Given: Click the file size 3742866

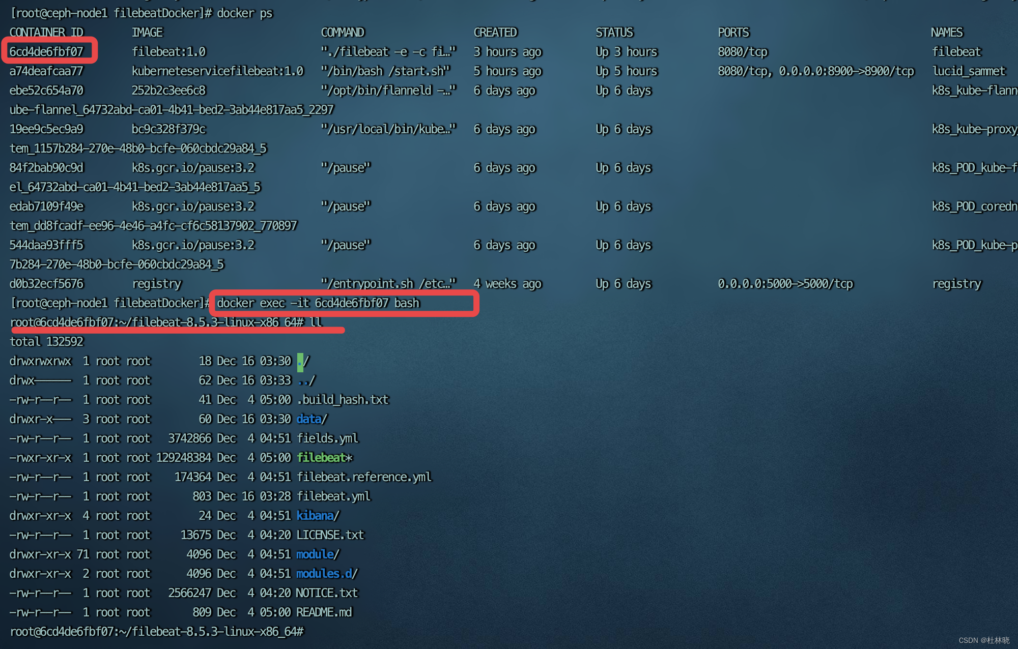Looking at the screenshot, I should (190, 438).
